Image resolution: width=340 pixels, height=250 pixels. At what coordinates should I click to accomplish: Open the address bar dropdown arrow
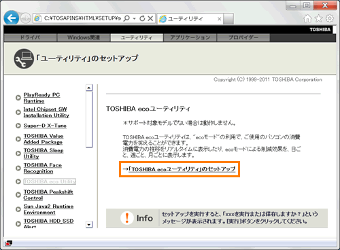(x=134, y=18)
